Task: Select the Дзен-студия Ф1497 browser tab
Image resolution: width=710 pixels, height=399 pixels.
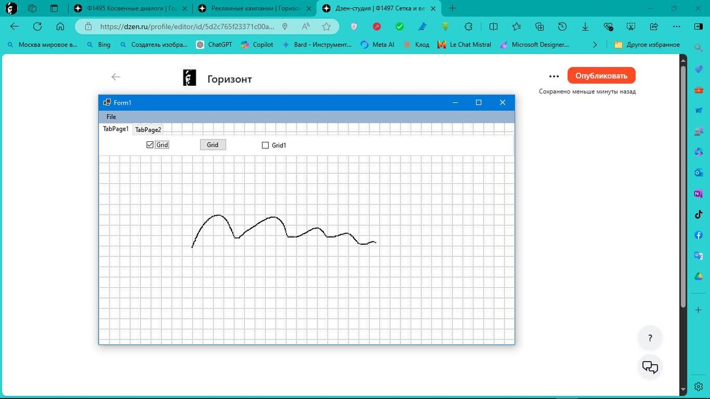Action: pos(379,8)
